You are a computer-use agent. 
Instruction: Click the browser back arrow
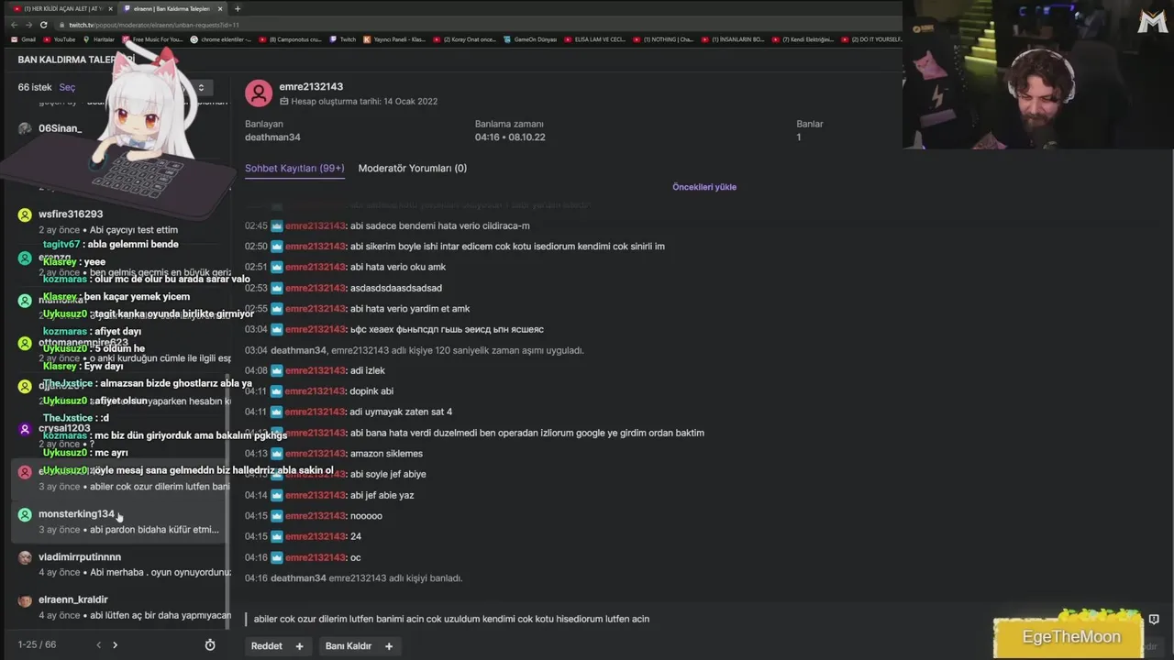click(x=14, y=25)
